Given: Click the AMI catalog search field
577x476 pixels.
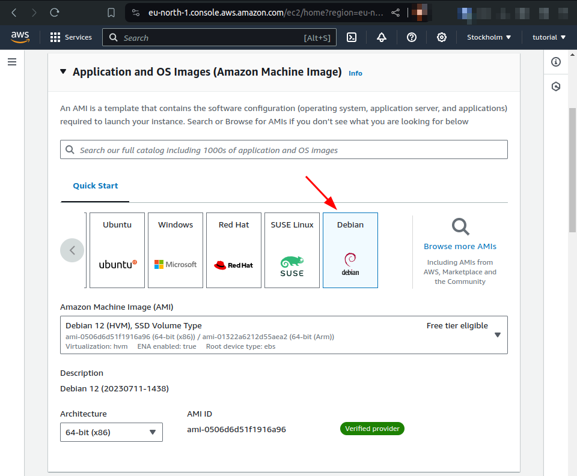Looking at the screenshot, I should point(282,149).
